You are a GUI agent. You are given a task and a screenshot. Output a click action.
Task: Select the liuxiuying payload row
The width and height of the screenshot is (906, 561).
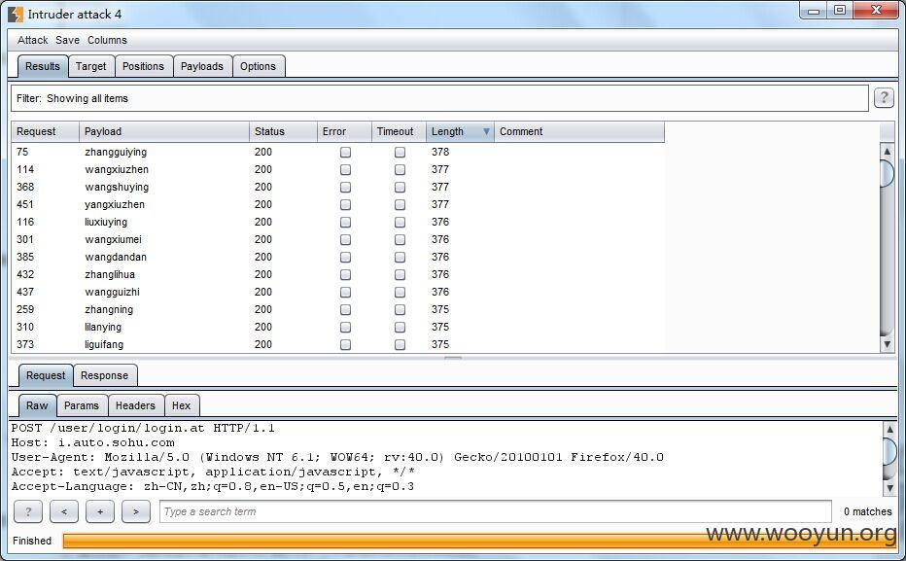(338, 222)
